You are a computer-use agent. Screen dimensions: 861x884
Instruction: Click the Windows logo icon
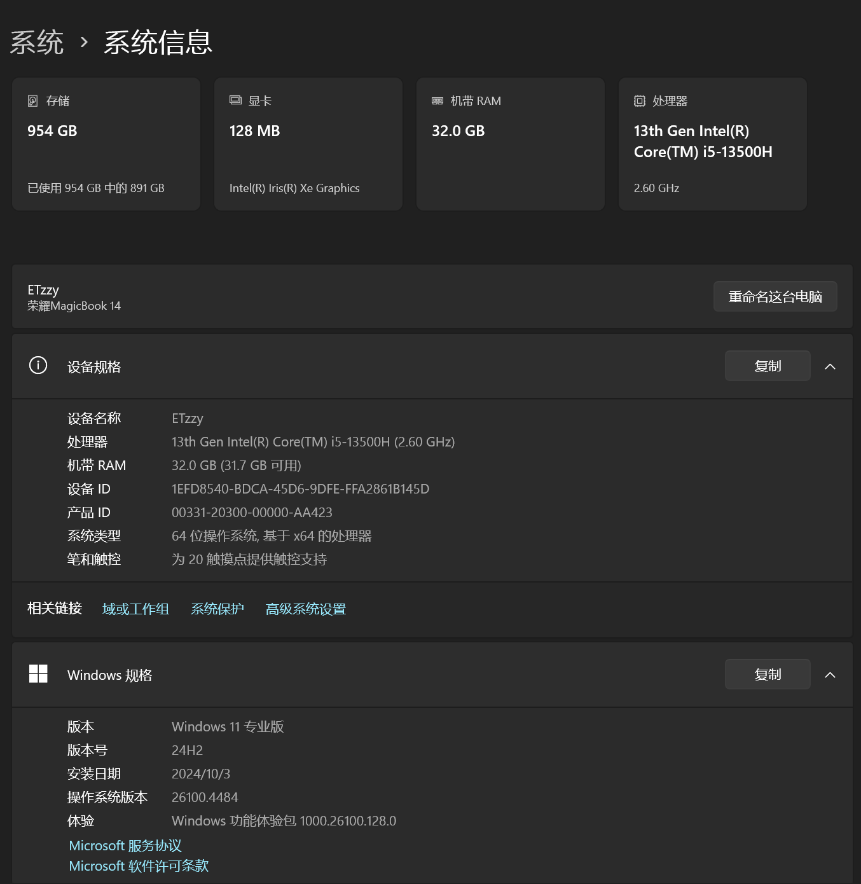click(x=38, y=674)
